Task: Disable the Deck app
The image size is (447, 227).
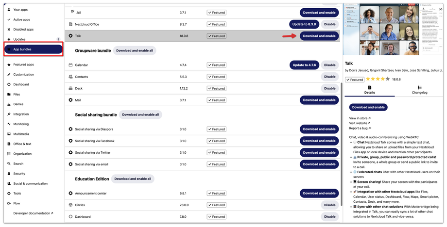Action: click(329, 88)
